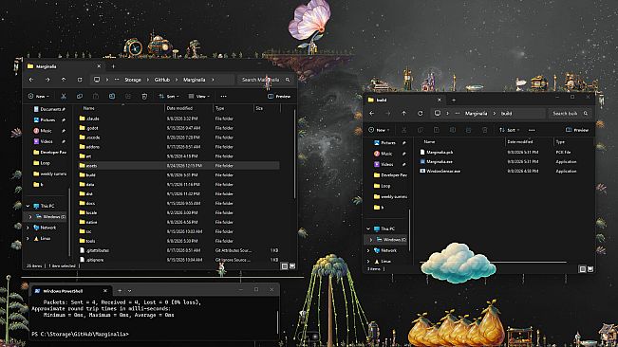Screen dimensions: 618x347
Task: Open See more ellipsis menu in build toolbar
Action: [532, 130]
